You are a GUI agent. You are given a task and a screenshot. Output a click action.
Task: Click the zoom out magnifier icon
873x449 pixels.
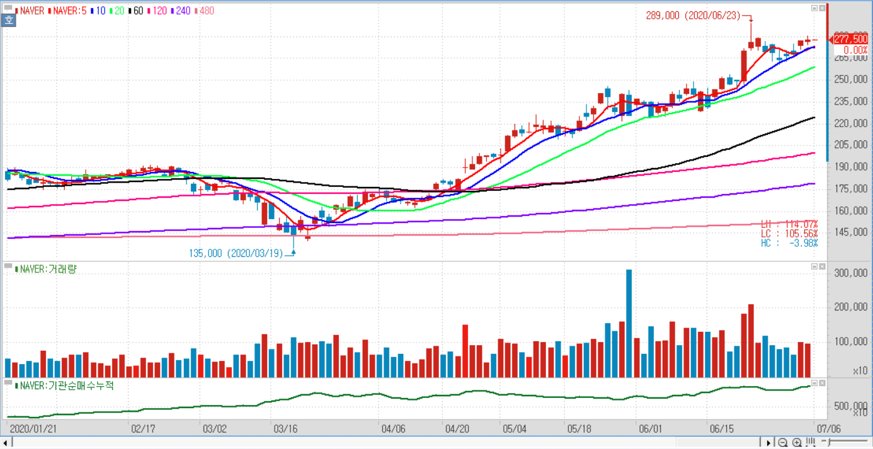coord(782,443)
